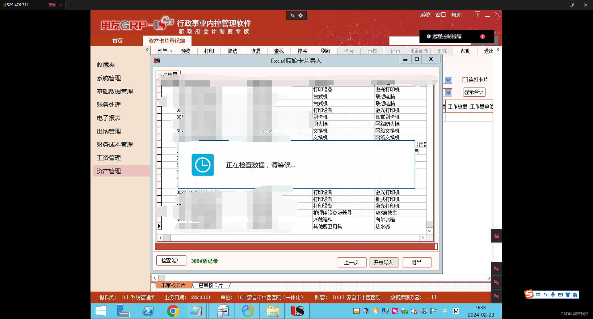Toggle the 连打卡片 checkbox
The height and width of the screenshot is (319, 593).
click(465, 80)
